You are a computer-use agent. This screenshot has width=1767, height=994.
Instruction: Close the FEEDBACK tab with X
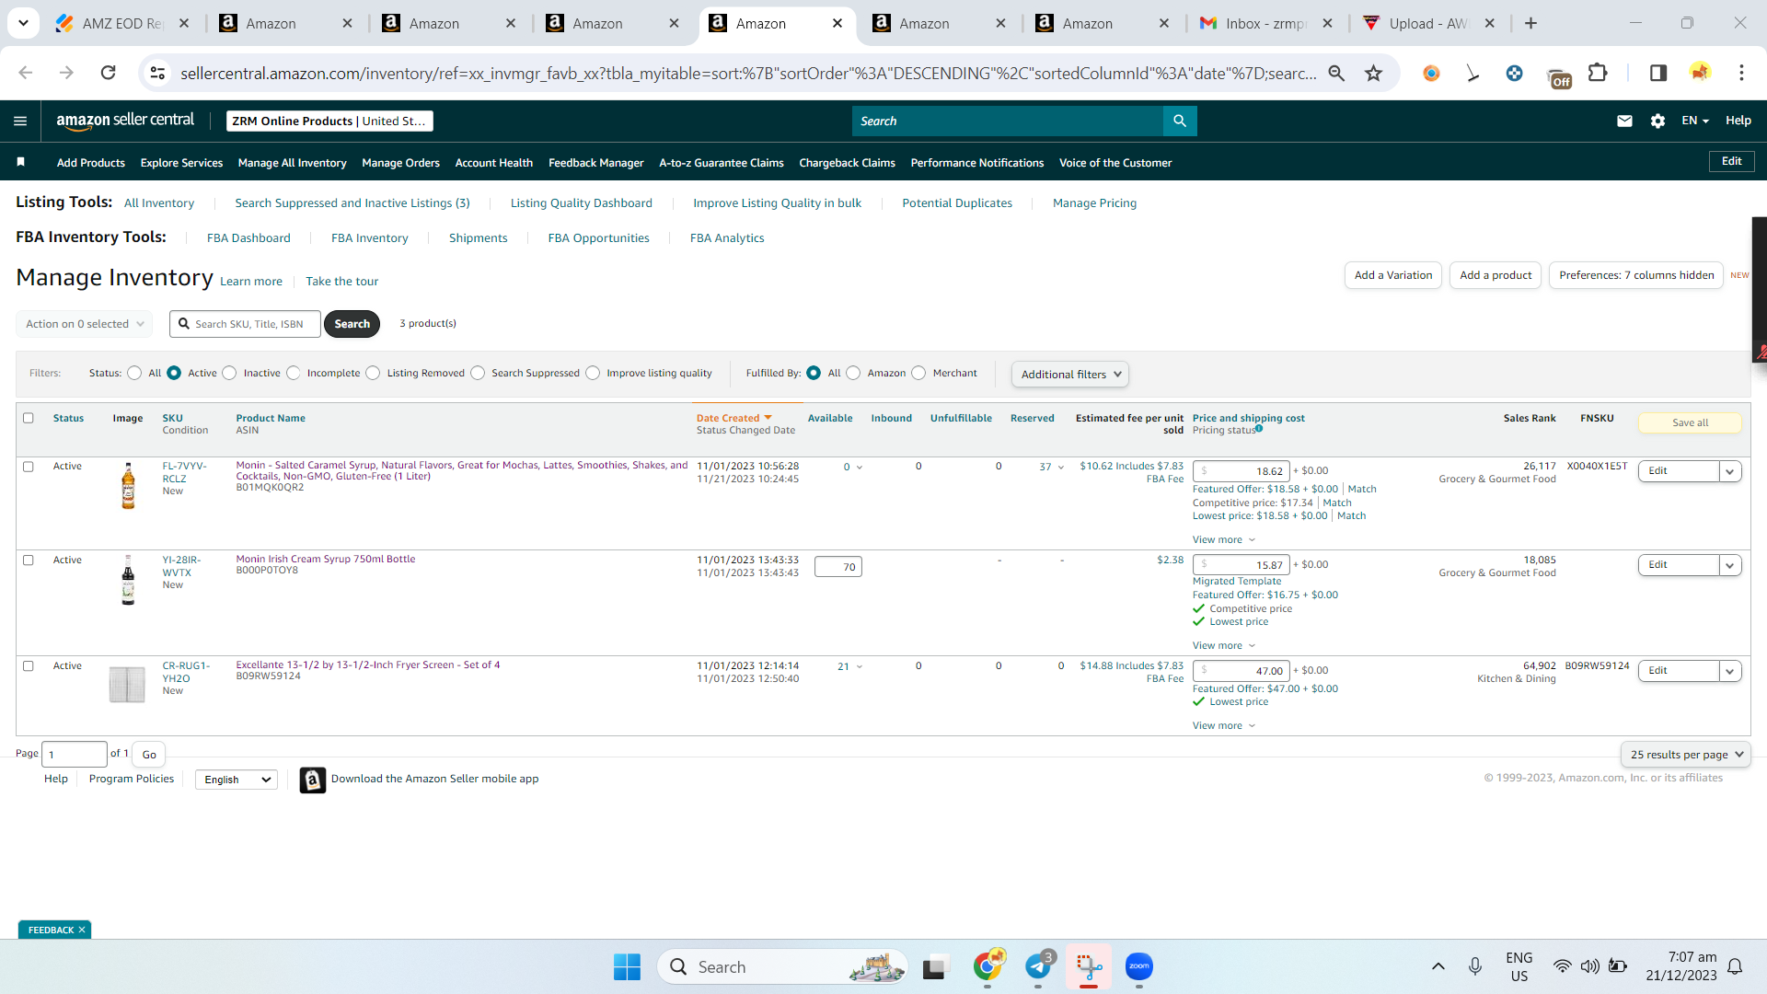[82, 930]
